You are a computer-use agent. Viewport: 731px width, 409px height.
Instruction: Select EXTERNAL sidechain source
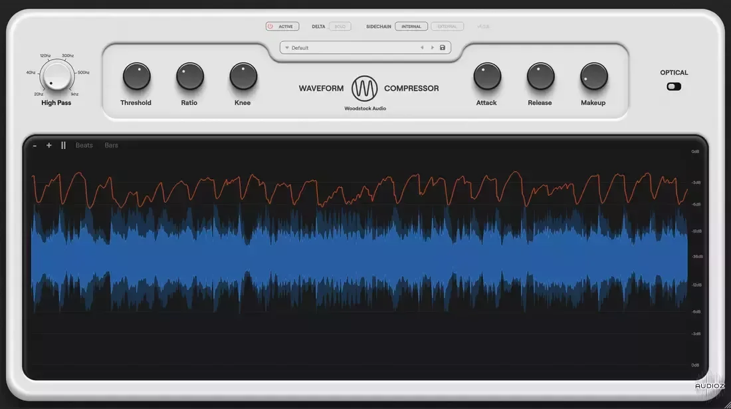[x=447, y=27]
